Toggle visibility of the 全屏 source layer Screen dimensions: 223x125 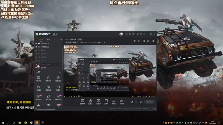point(36,67)
